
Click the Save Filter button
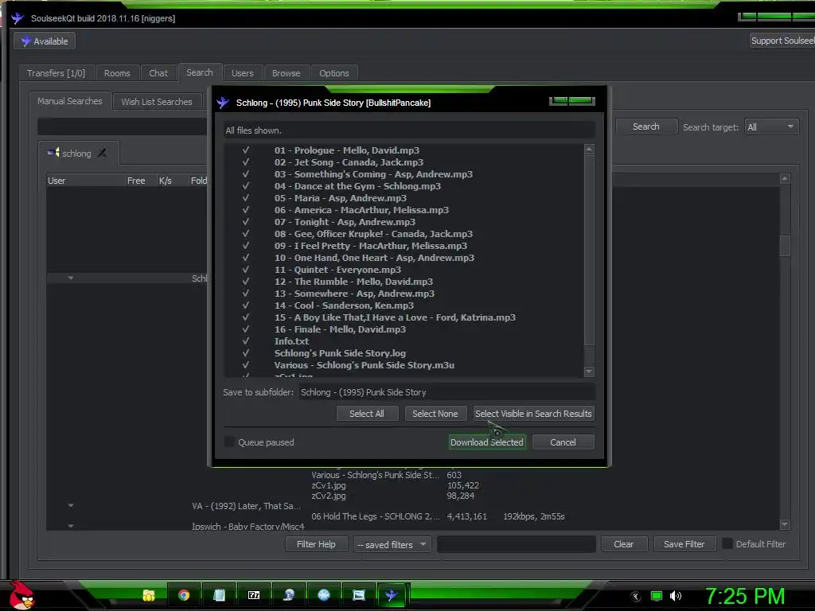684,544
